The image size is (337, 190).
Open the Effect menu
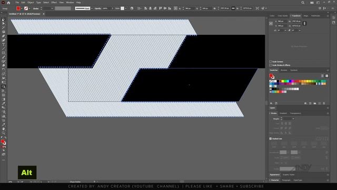[x=54, y=3]
